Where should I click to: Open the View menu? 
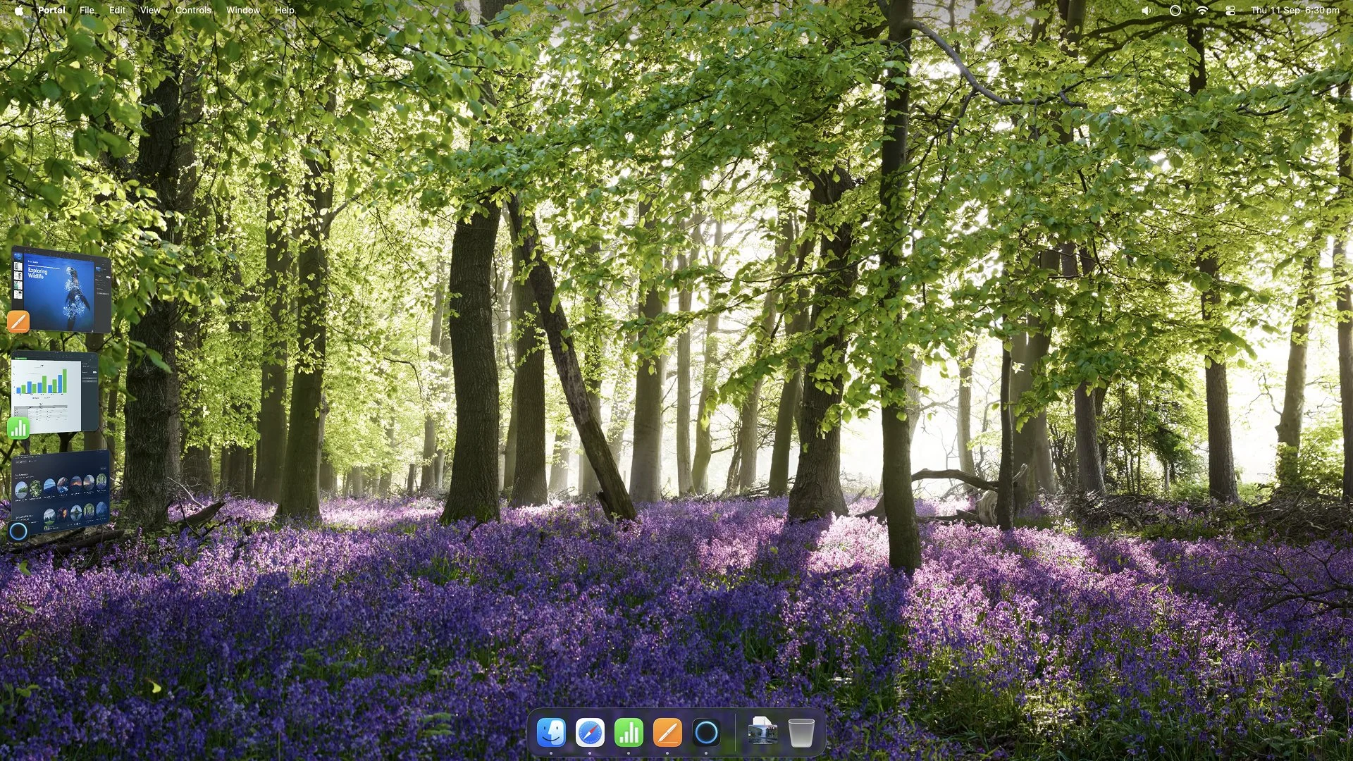(x=149, y=11)
